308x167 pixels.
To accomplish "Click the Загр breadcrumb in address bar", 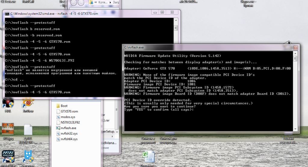I will coord(116,2).
